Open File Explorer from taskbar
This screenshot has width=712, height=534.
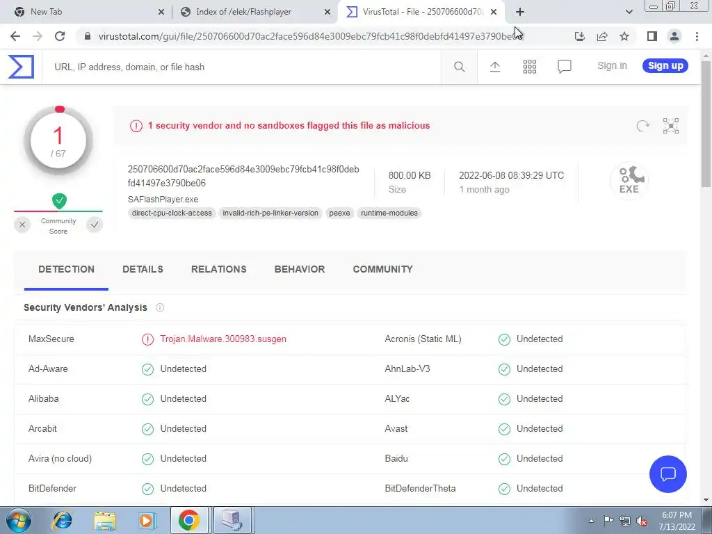105,520
